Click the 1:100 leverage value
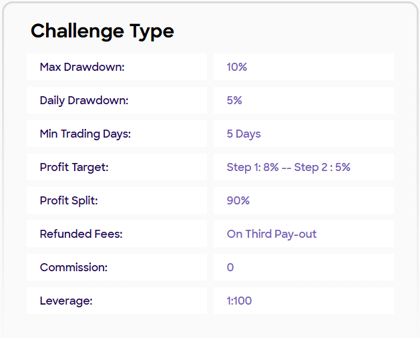 239,301
